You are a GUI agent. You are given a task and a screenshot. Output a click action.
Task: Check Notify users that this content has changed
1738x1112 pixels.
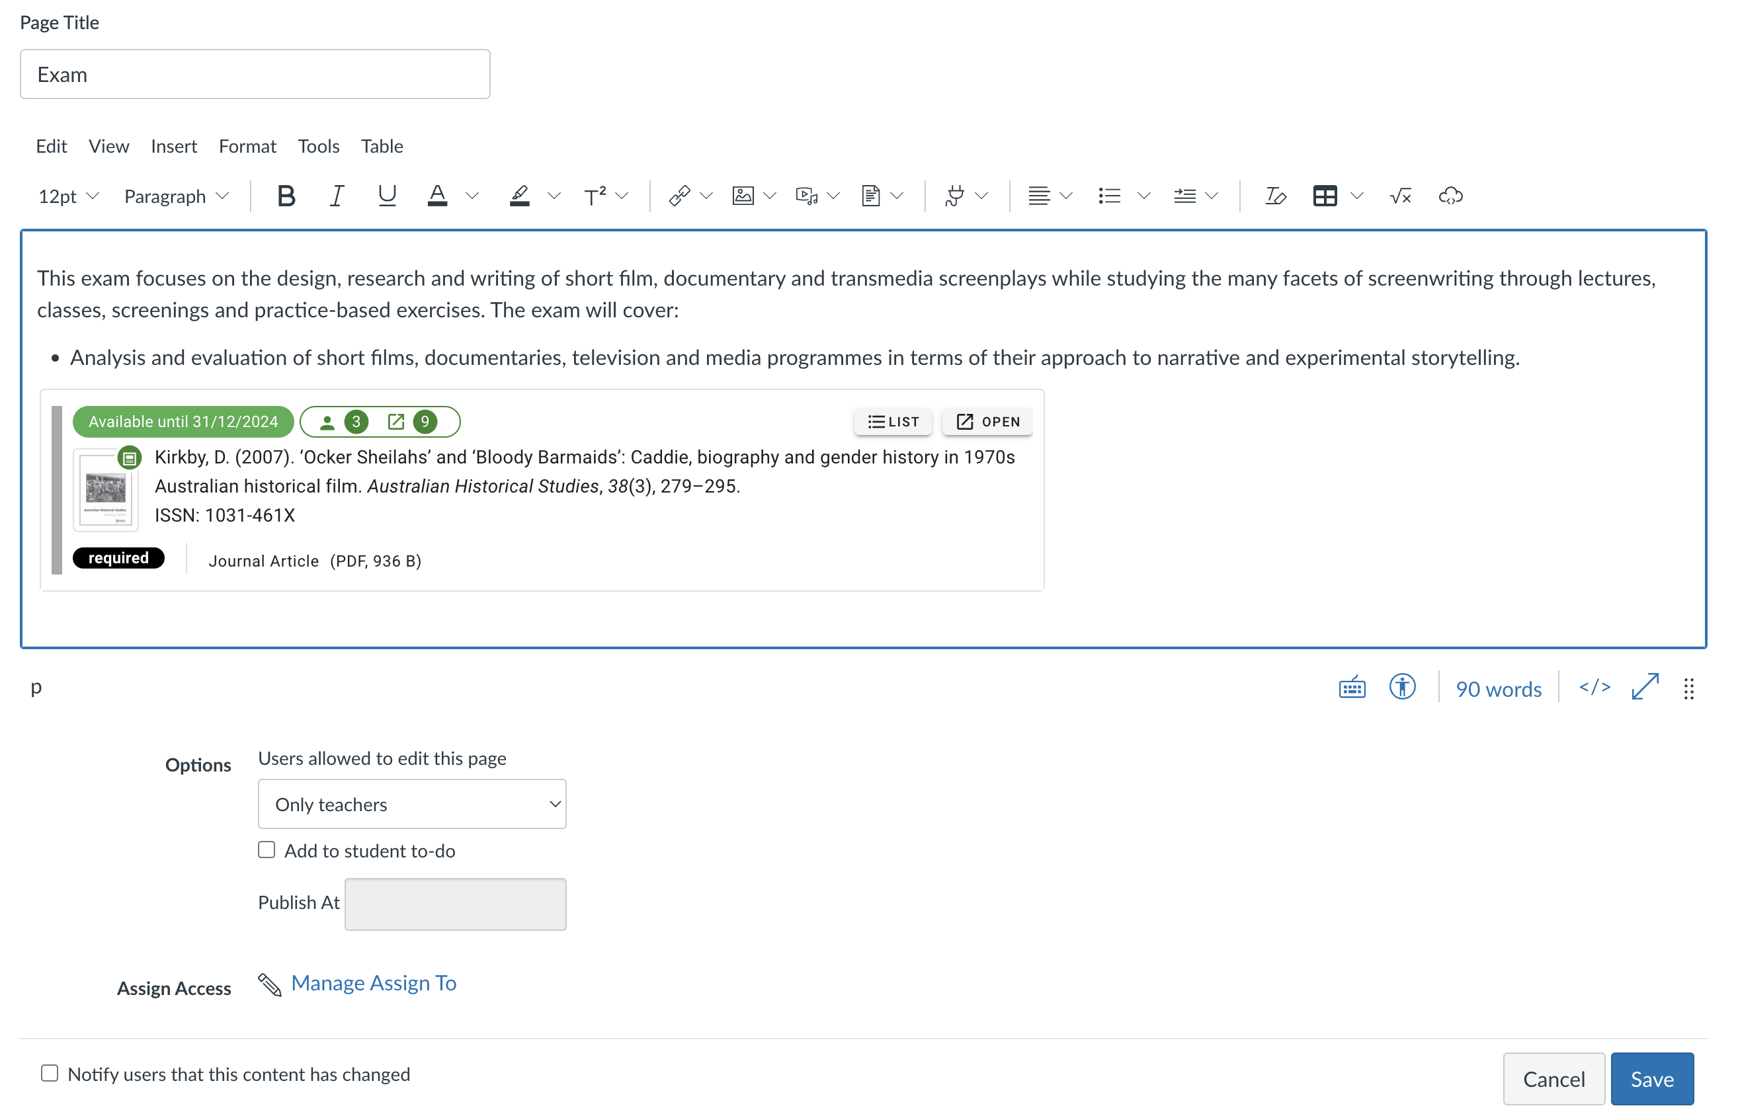(x=49, y=1074)
